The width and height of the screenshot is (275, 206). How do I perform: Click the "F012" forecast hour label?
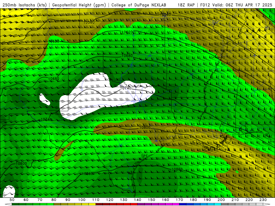pyautogui.click(x=205, y=5)
